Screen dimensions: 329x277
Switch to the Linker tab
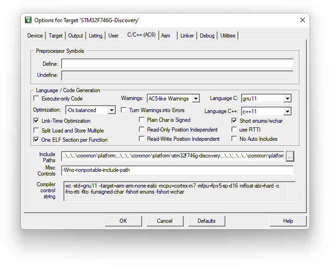click(187, 36)
